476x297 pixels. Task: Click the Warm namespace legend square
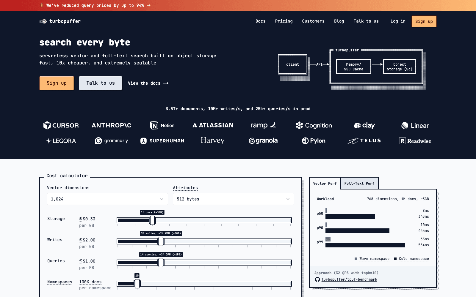tap(356, 259)
